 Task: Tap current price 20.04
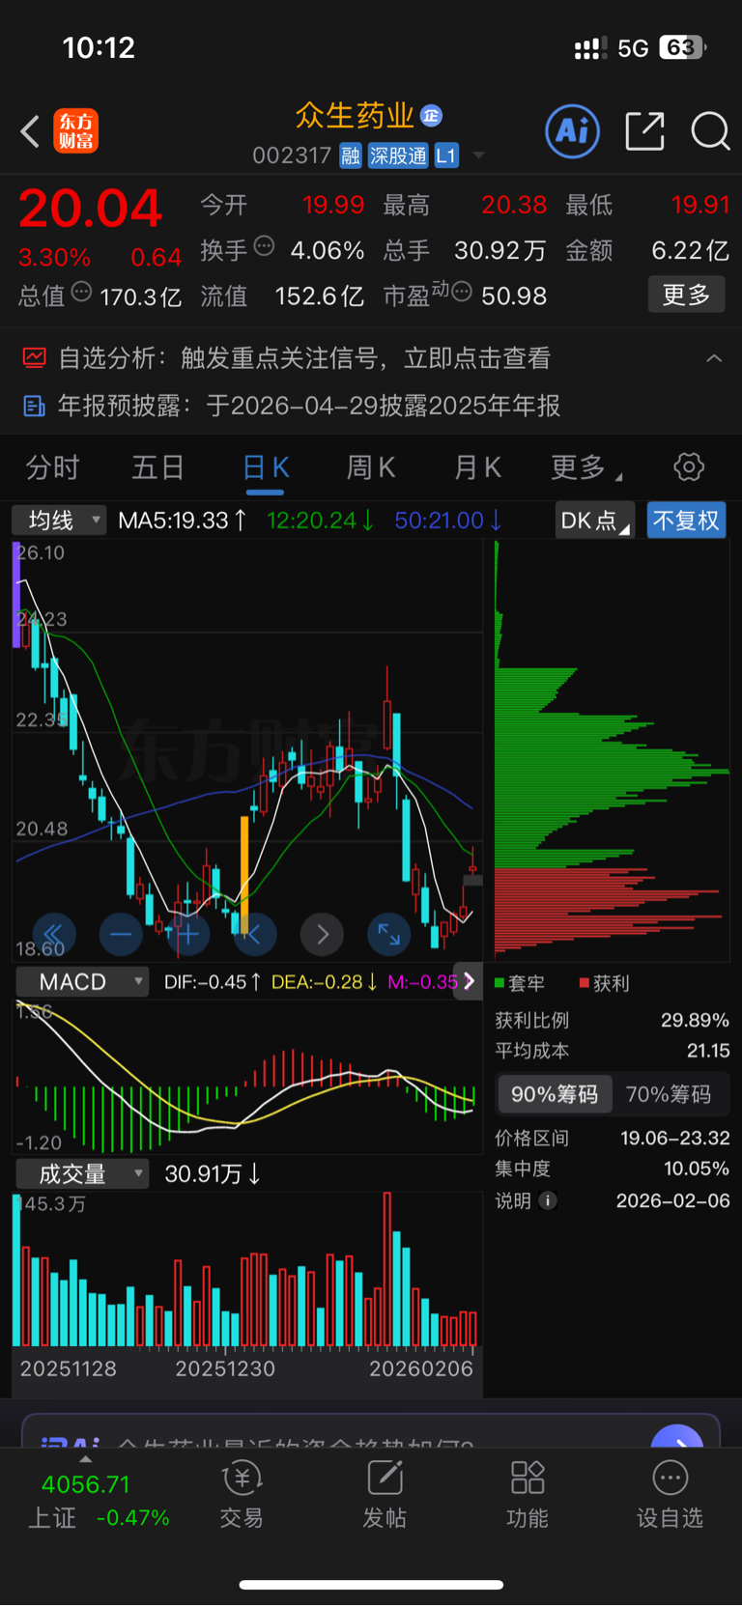pos(90,209)
